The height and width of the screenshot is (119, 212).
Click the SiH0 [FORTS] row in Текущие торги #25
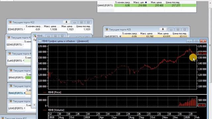tap(146, 36)
